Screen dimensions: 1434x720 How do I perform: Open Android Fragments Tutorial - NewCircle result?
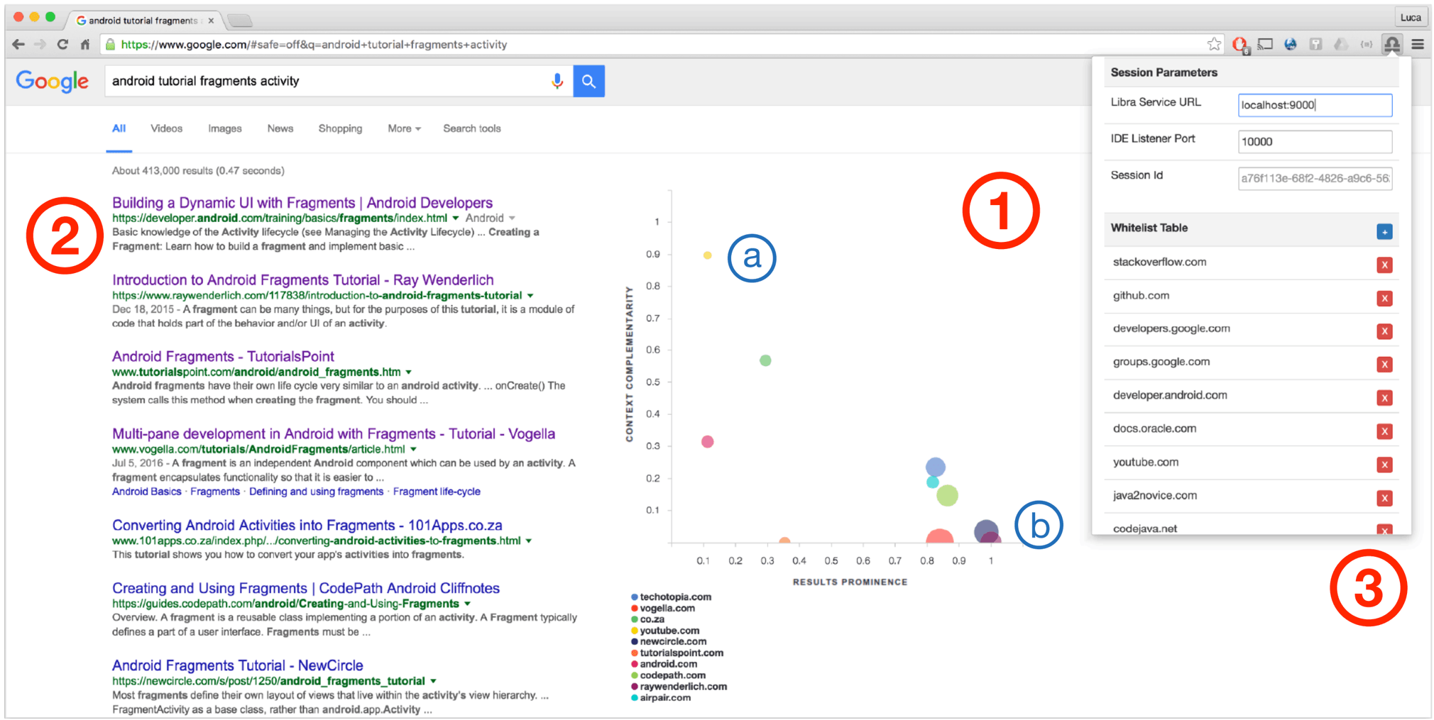238,666
